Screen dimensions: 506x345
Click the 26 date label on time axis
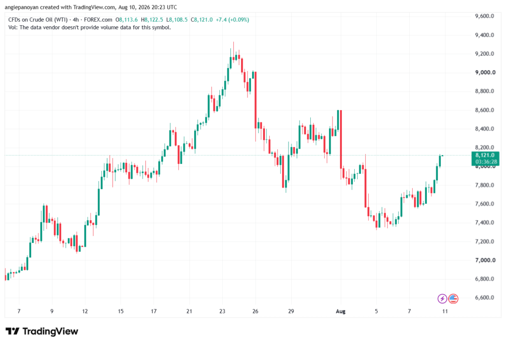pos(255,311)
